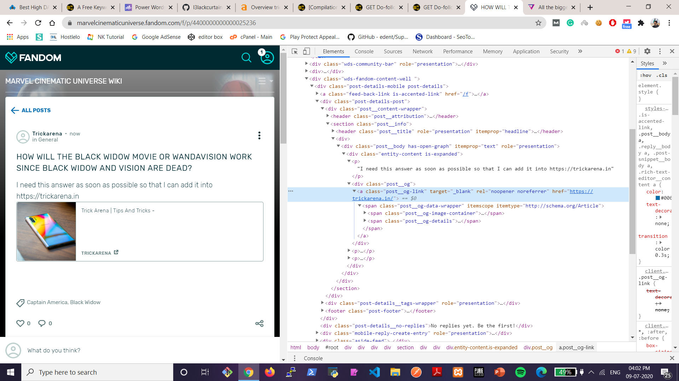Toggle device toolbar in DevTools
The width and height of the screenshot is (679, 381).
pos(307,52)
